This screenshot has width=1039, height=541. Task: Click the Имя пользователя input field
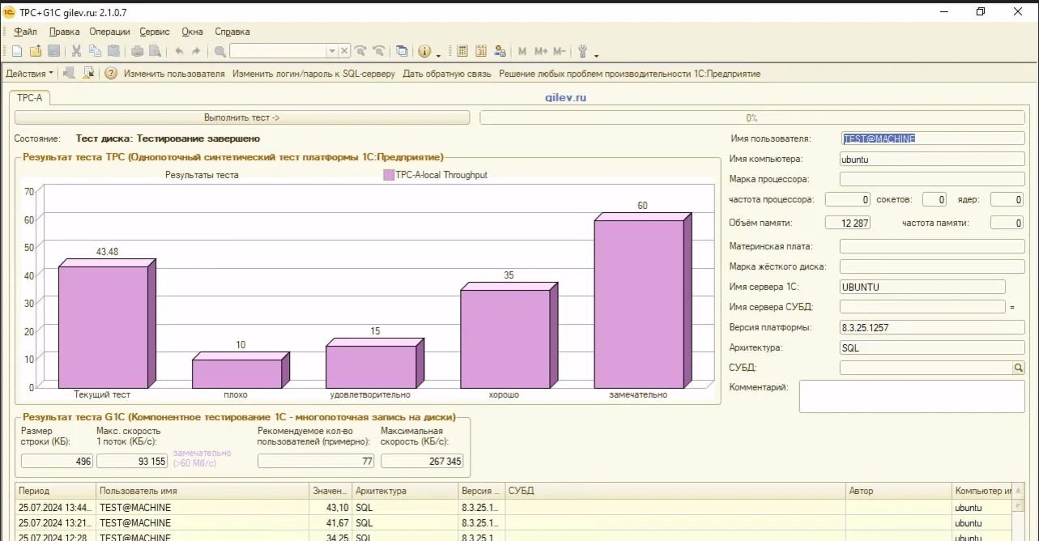pos(933,138)
